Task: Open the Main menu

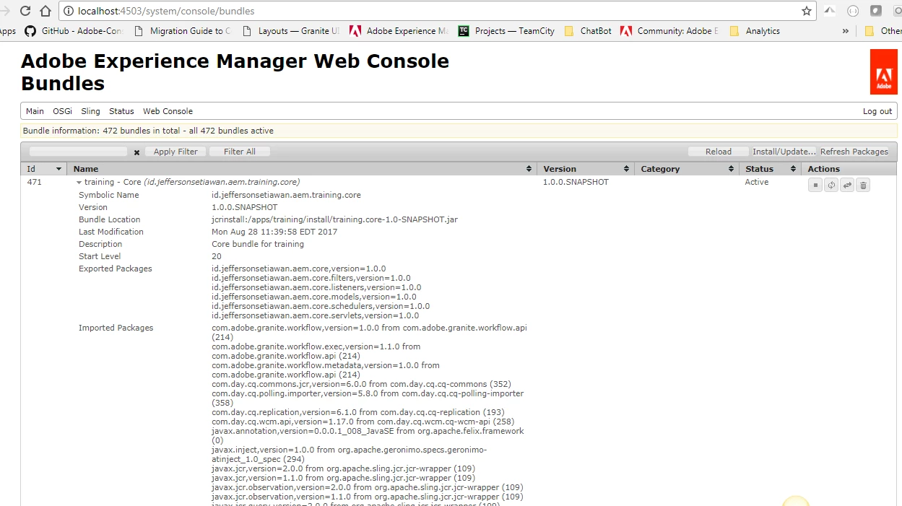Action: [x=35, y=111]
